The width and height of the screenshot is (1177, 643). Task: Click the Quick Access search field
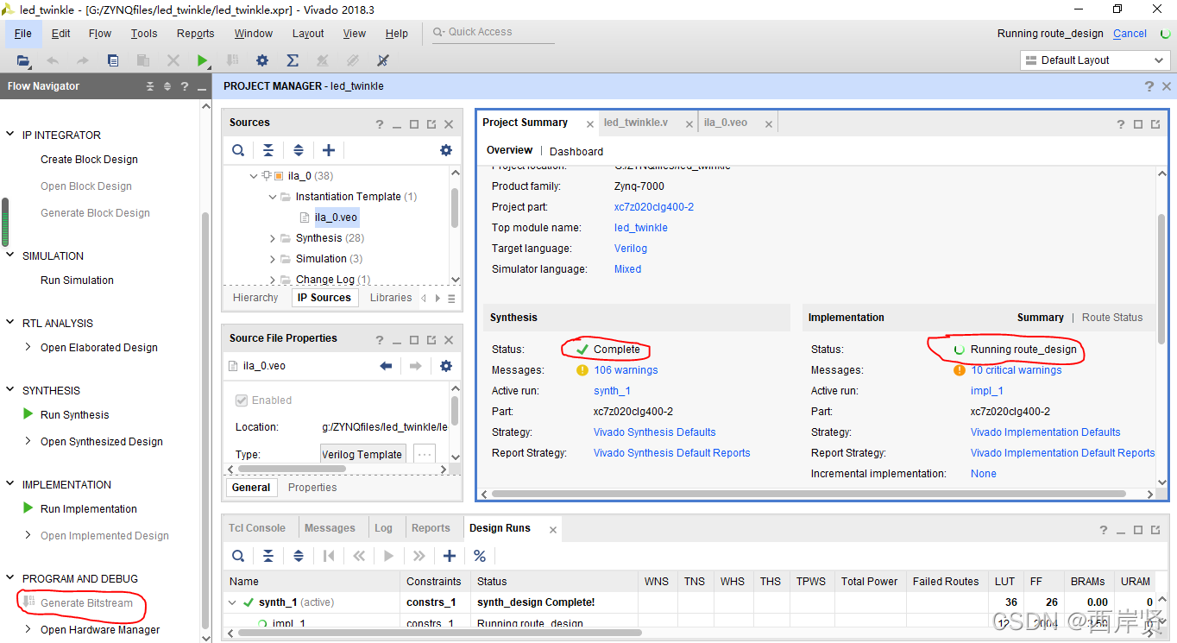pyautogui.click(x=494, y=32)
